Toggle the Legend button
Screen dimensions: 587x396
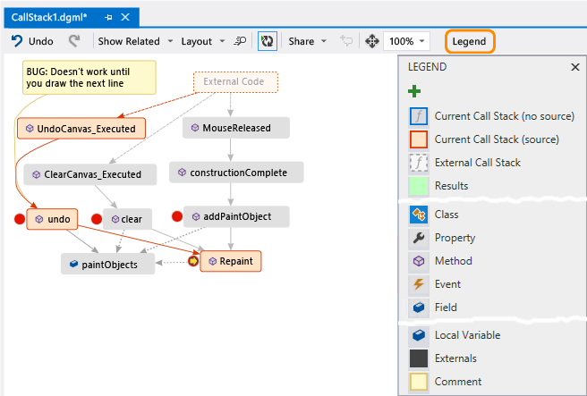click(x=470, y=41)
